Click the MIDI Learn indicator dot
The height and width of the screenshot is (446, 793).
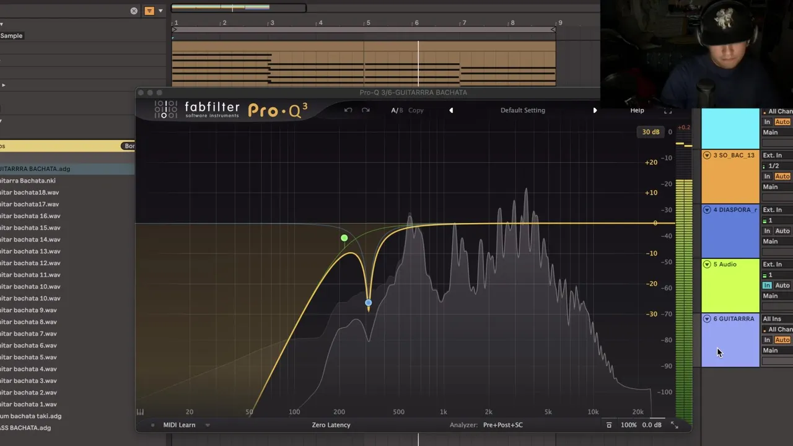pyautogui.click(x=153, y=425)
